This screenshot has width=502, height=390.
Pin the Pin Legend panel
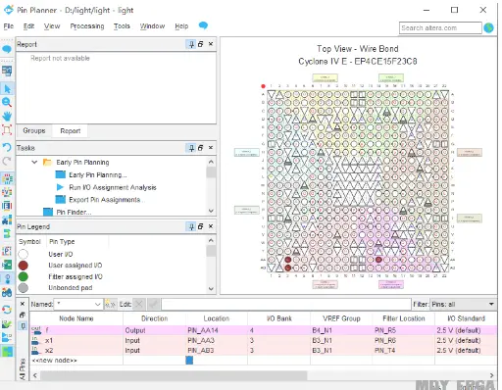(x=191, y=226)
